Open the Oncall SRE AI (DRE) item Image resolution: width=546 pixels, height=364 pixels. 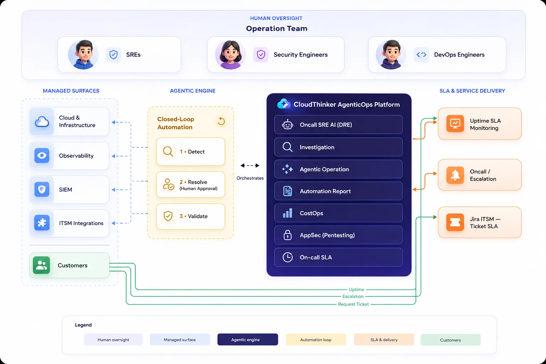338,125
